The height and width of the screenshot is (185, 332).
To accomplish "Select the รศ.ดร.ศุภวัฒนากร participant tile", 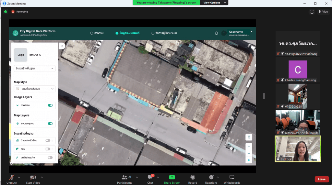I will pyautogui.click(x=298, y=44).
